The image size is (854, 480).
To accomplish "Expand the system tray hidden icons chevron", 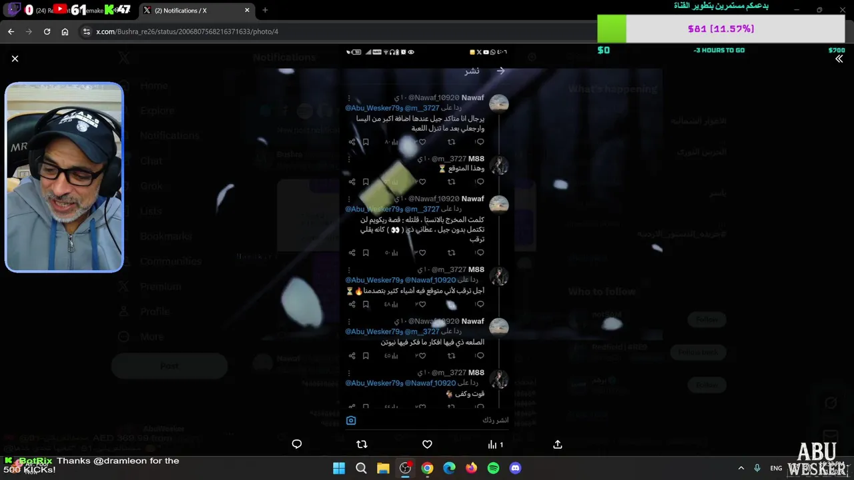I will click(x=741, y=468).
